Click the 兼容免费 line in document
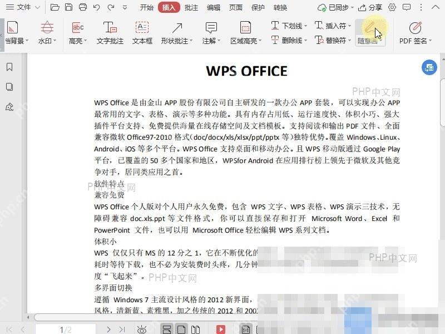The width and height of the screenshot is (445, 334). point(109,195)
